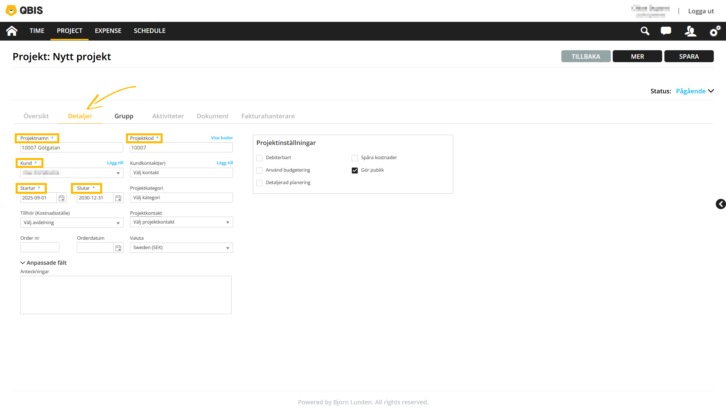Viewport: 726px width, 408px height.
Task: Expand side panel with round arrow icon
Action: coord(720,204)
